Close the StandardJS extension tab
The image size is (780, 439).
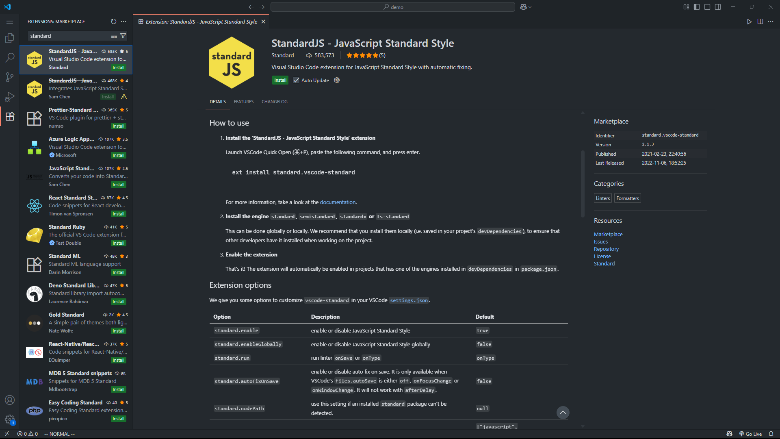coord(263,22)
